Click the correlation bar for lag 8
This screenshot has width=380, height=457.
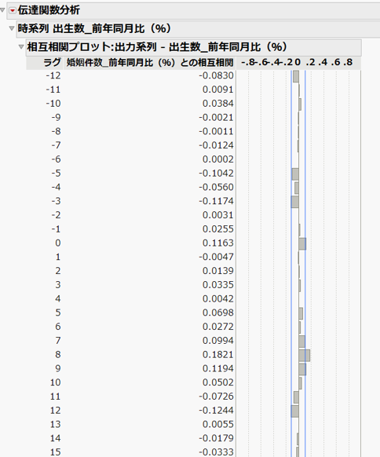click(x=304, y=356)
